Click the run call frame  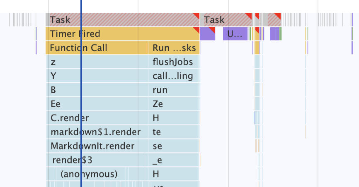coord(174,90)
